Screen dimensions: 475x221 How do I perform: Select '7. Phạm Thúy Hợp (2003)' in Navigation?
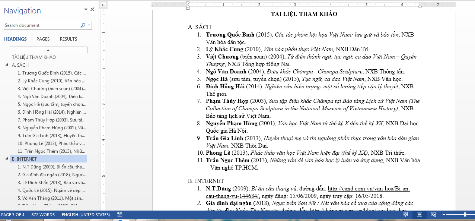(x=52, y=120)
